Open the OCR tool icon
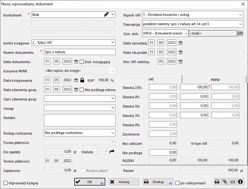Image resolution: width=248 pixels, height=189 pixels. (x=232, y=182)
